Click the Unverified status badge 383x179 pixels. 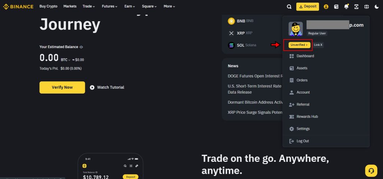point(299,45)
